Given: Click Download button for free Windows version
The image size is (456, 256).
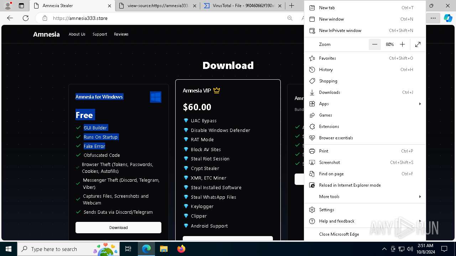Looking at the screenshot, I should coord(118,228).
